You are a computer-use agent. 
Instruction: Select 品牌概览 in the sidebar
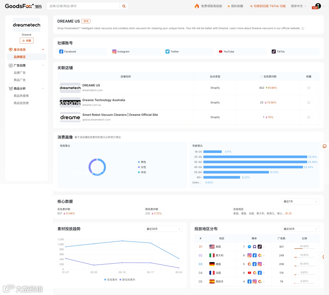pos(27,57)
